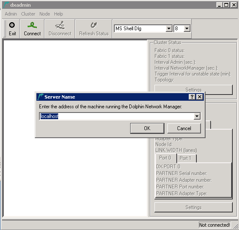Open the Cluster menu
The image size is (239, 230).
point(28,14)
